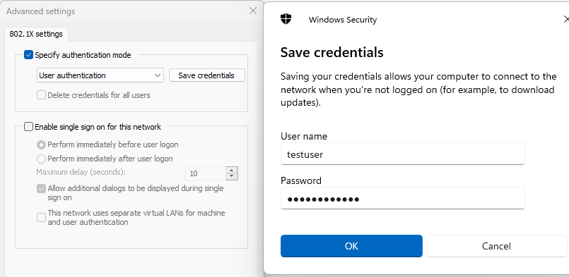Click the Windows Security shield icon
This screenshot has width=569, height=277.
click(286, 19)
